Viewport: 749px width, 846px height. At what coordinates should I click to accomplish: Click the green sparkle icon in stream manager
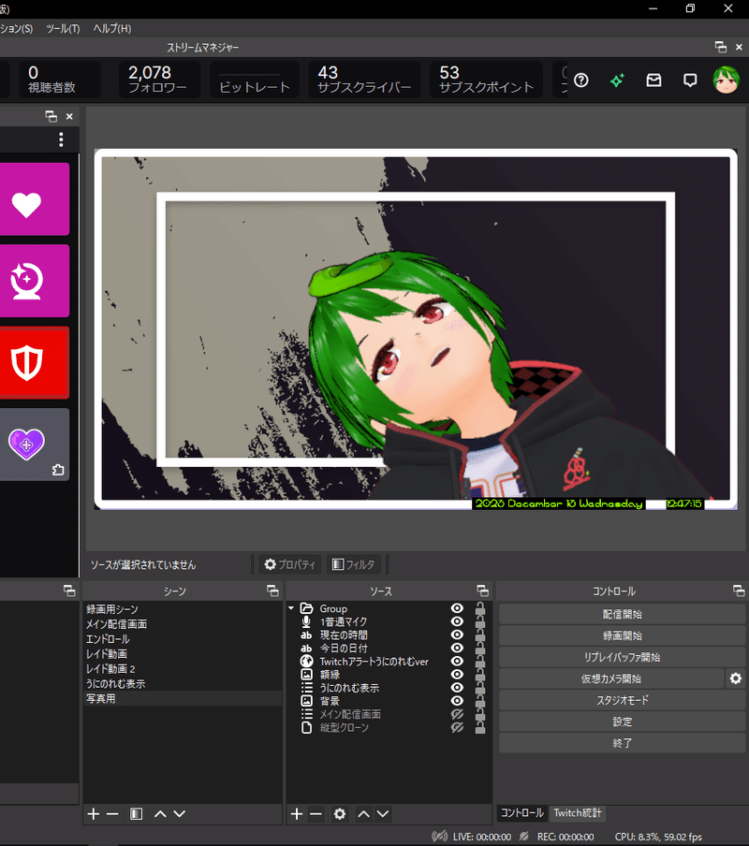(617, 80)
